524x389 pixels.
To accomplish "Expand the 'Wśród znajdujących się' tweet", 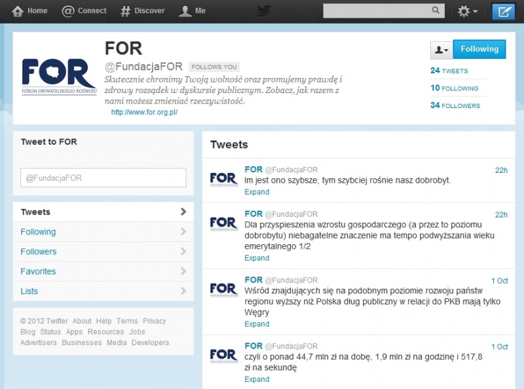I will tap(257, 324).
